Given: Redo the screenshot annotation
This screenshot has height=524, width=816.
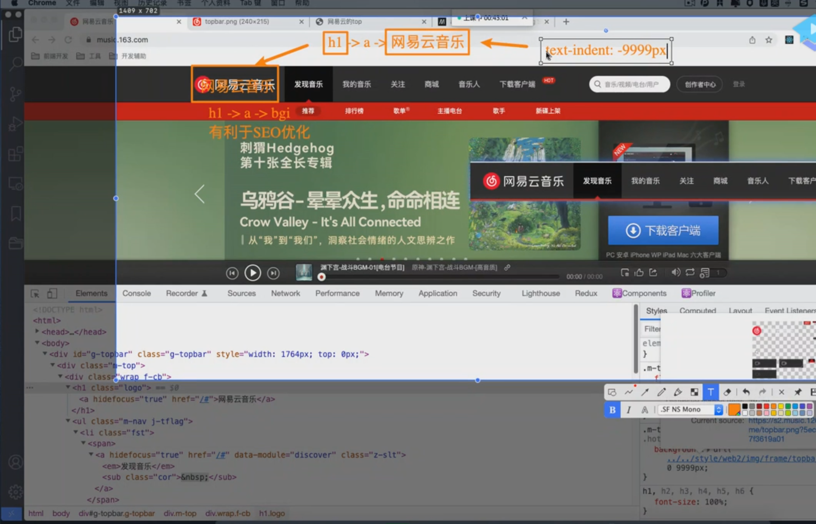Looking at the screenshot, I should tap(763, 392).
